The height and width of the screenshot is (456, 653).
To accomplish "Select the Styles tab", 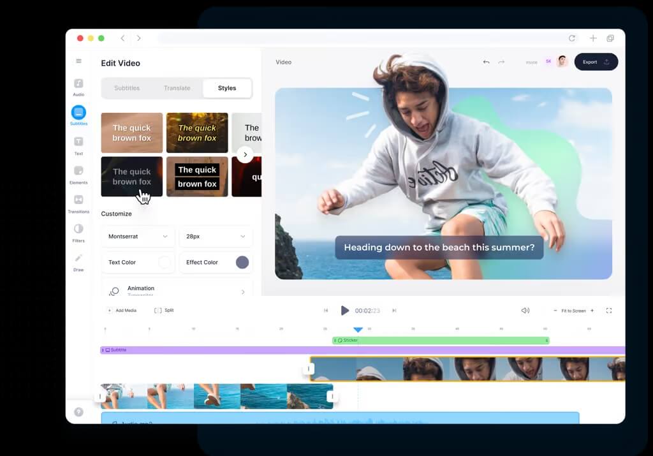I will [227, 88].
